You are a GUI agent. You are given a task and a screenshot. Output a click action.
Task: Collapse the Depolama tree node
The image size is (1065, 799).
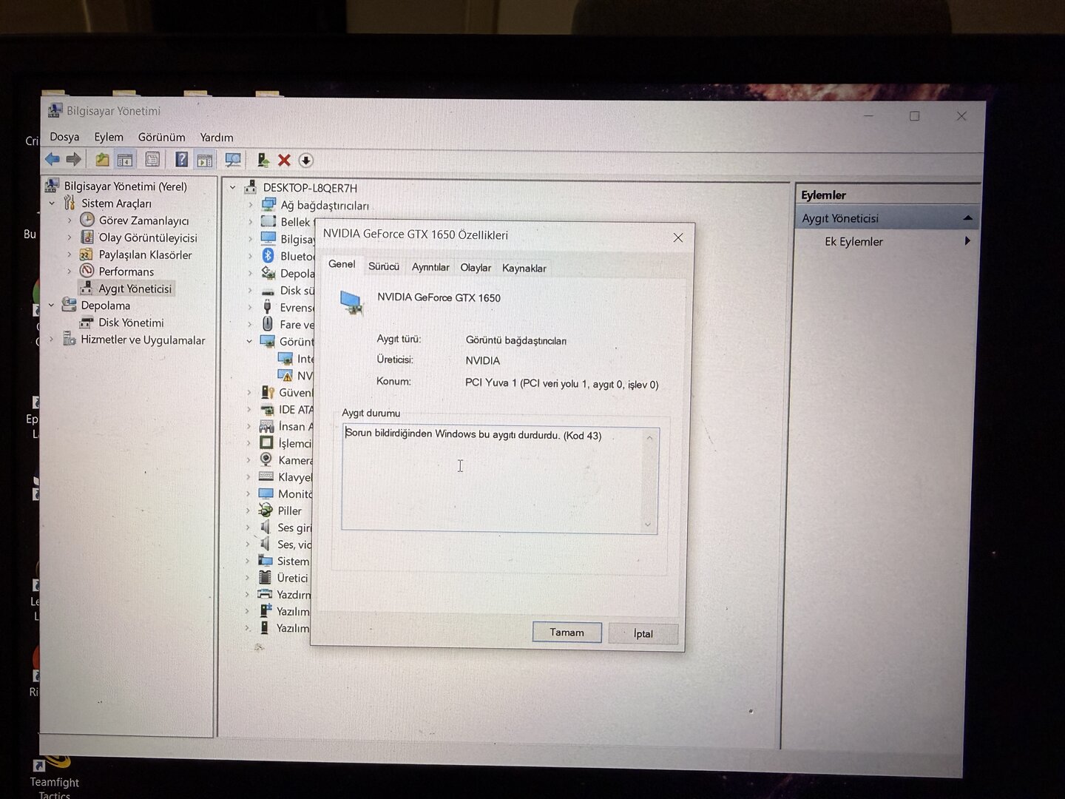pyautogui.click(x=51, y=305)
